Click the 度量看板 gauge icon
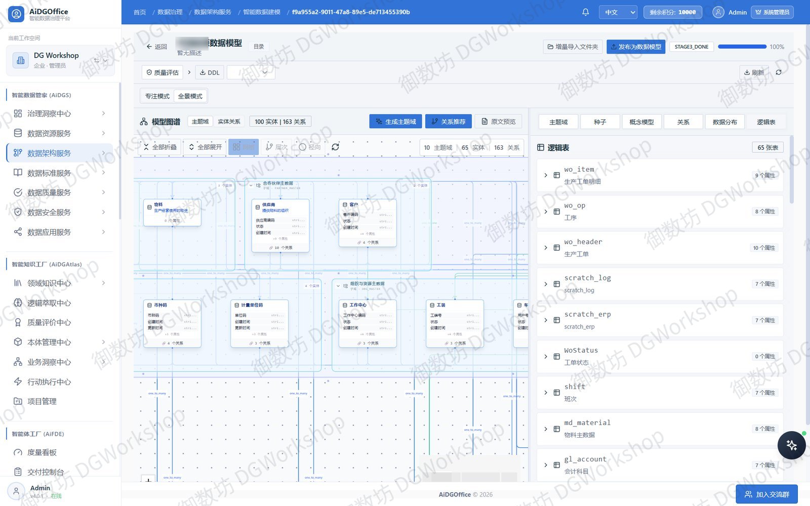This screenshot has height=506, width=810. pyautogui.click(x=18, y=452)
